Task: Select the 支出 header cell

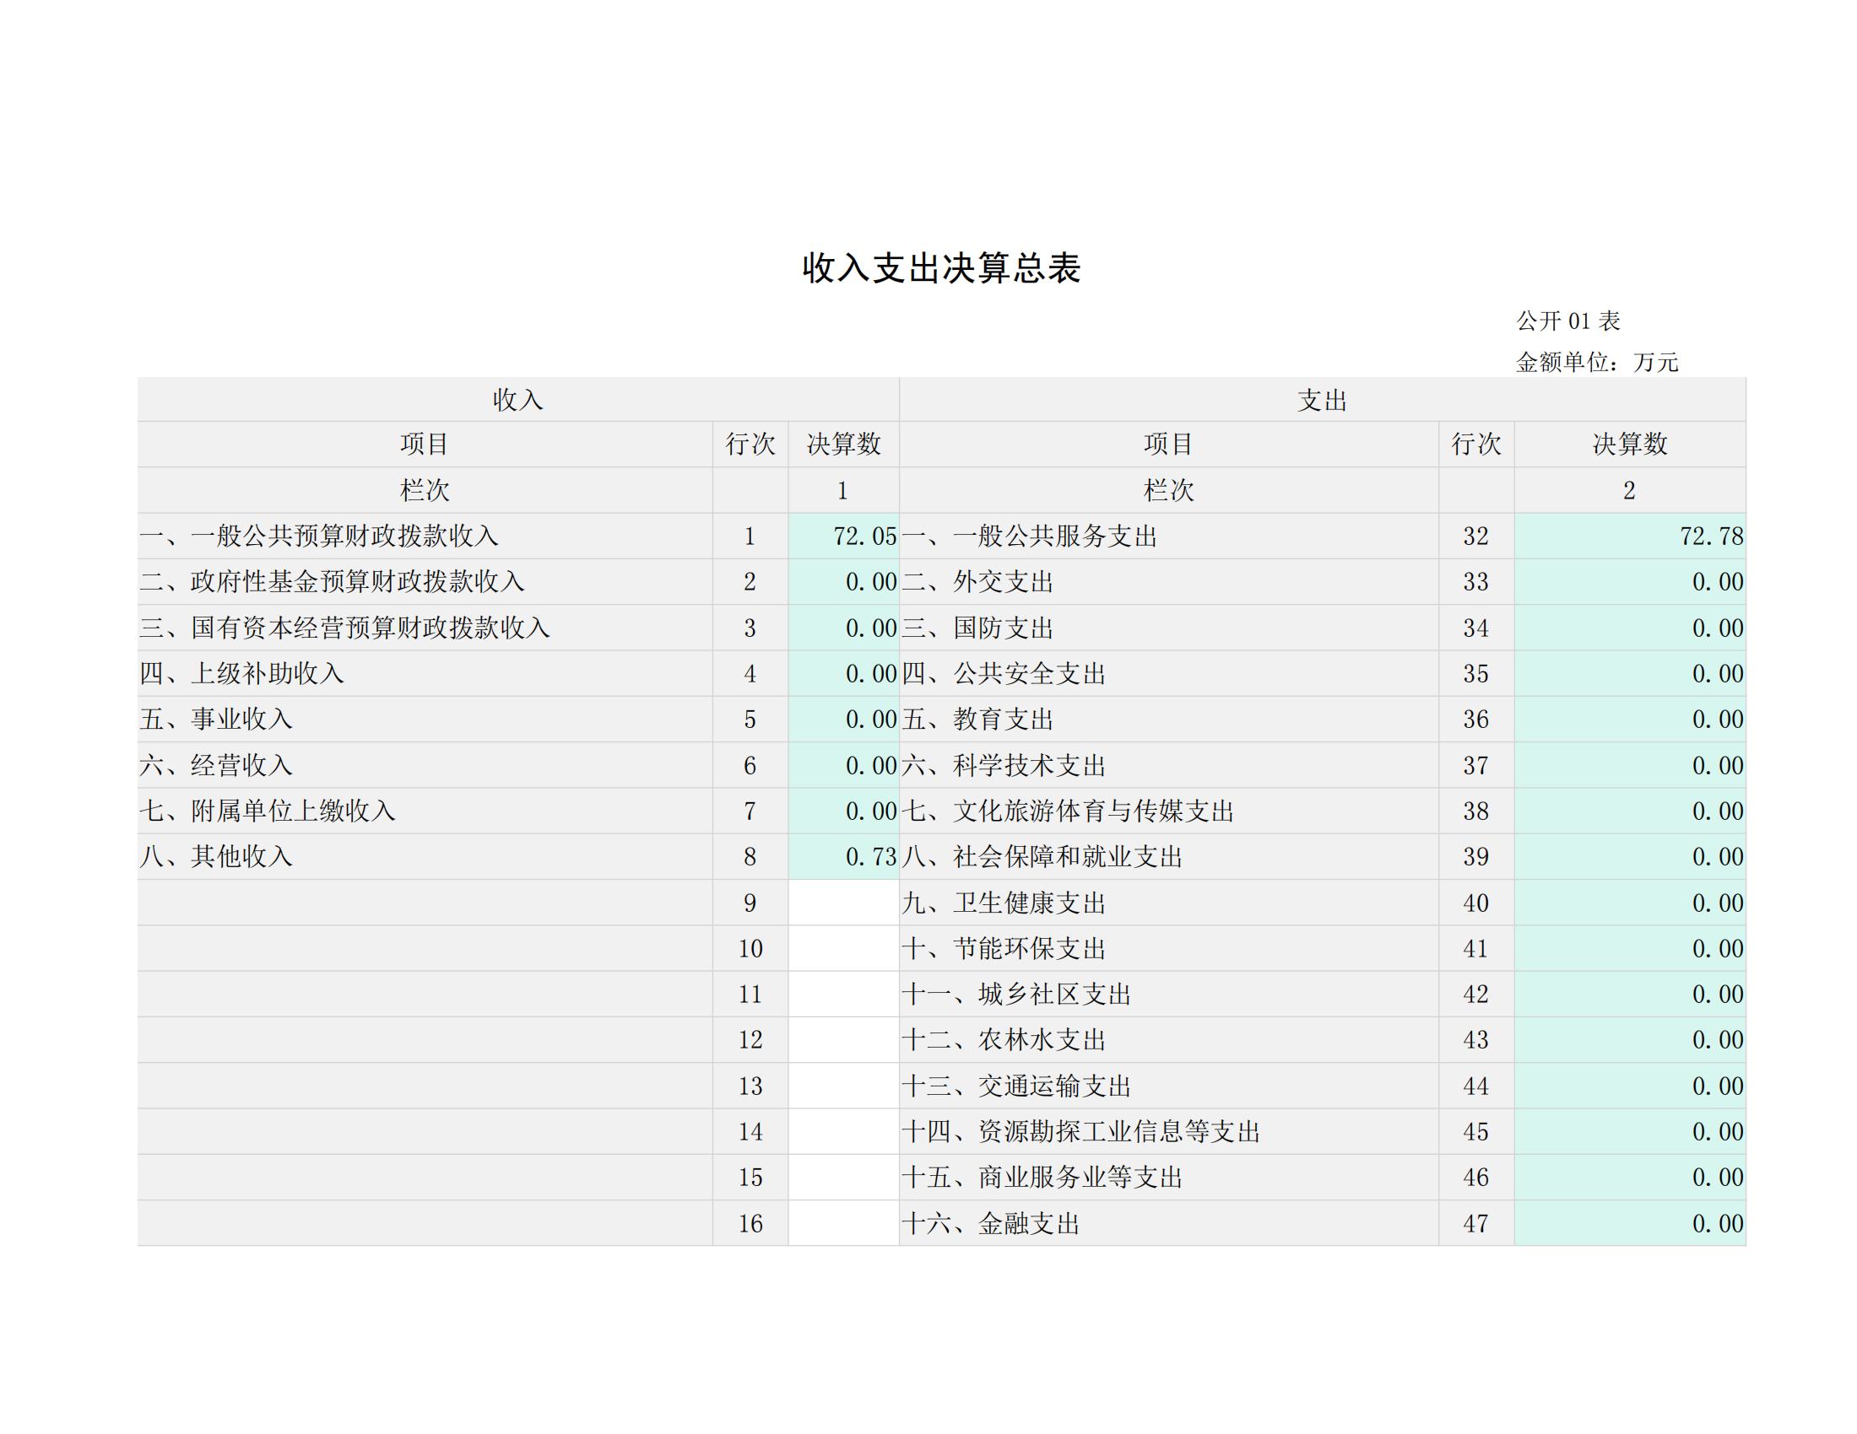Action: pyautogui.click(x=1322, y=400)
